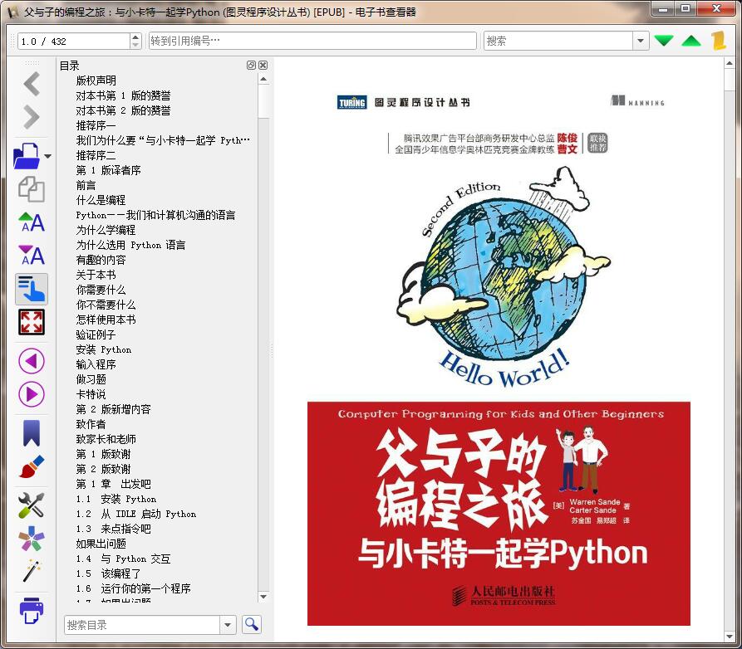This screenshot has height=649, width=742.
Task: Navigate back with the left arrow icon
Action: pyautogui.click(x=31, y=84)
